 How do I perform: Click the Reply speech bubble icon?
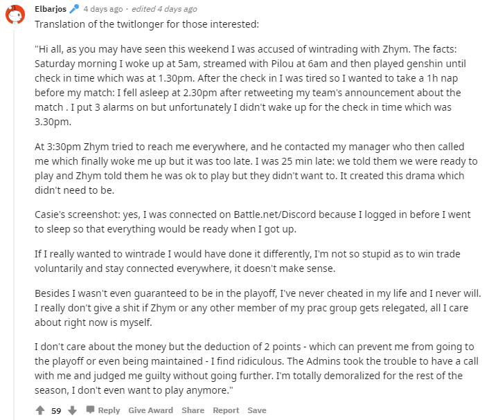point(90,410)
